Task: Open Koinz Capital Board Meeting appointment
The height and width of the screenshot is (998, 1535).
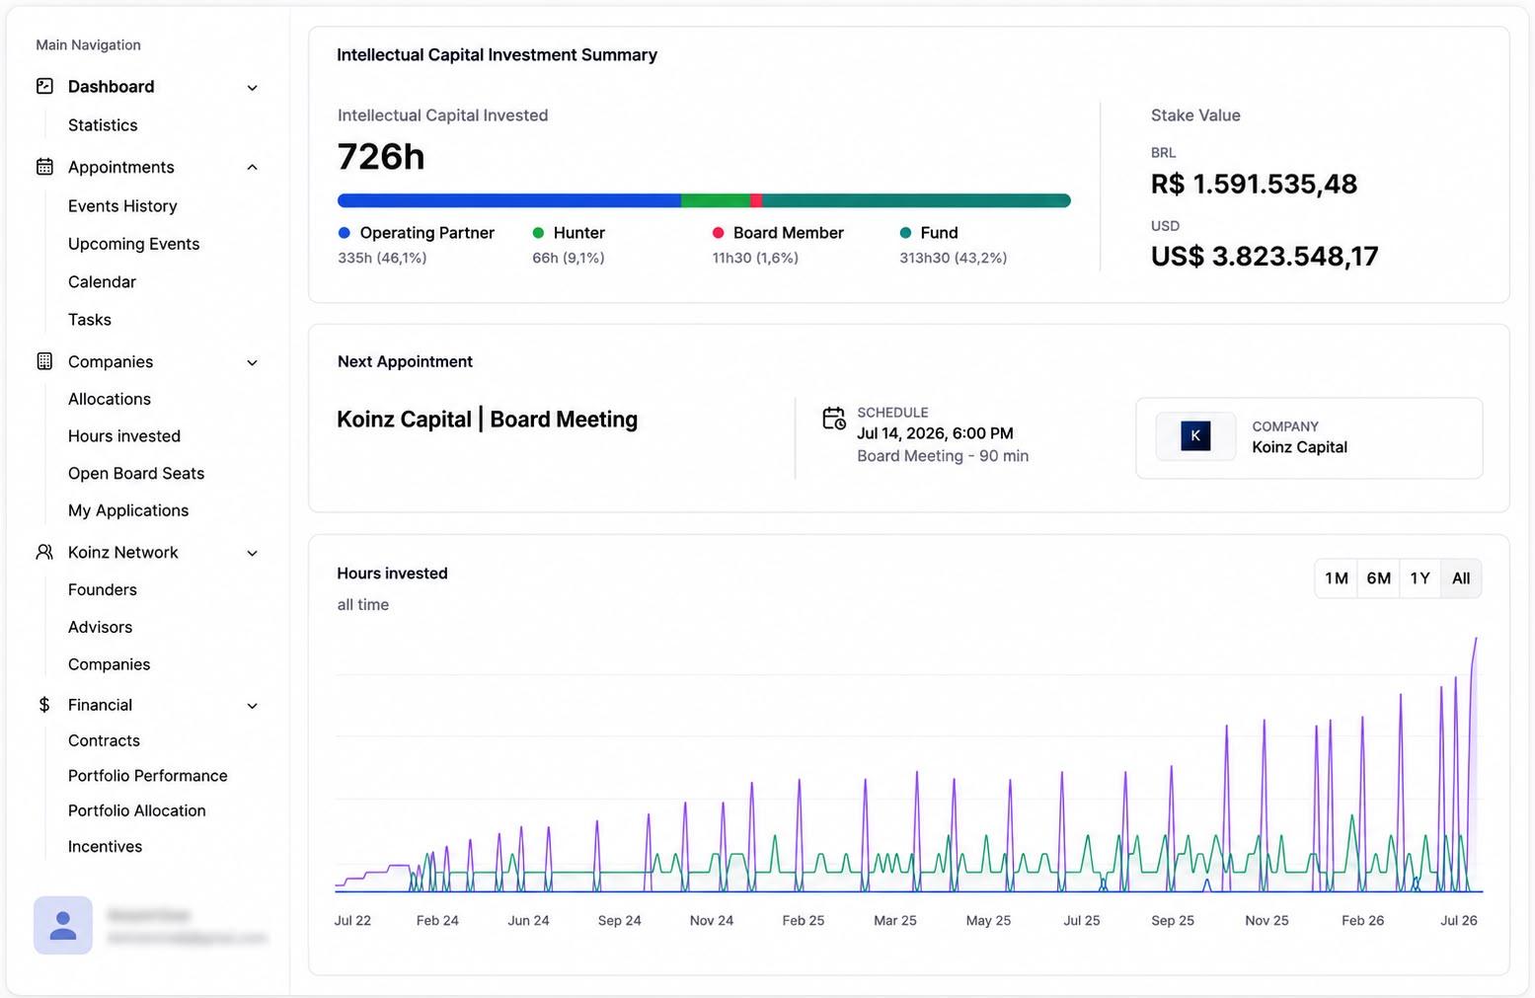Action: click(x=488, y=420)
